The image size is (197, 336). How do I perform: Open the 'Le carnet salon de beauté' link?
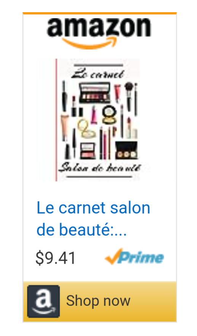94,219
